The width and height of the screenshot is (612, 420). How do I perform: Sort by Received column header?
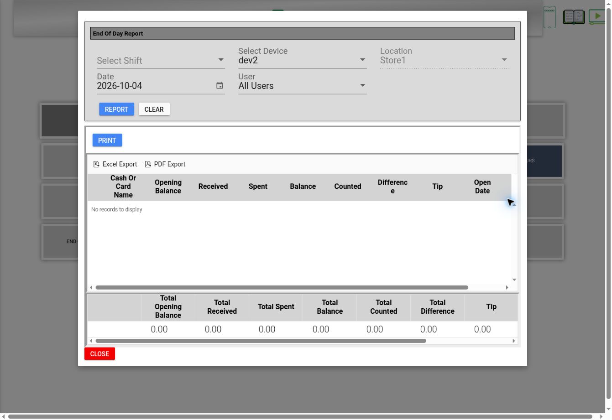[213, 187]
